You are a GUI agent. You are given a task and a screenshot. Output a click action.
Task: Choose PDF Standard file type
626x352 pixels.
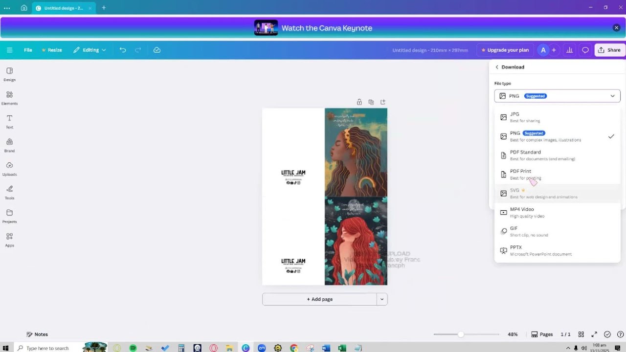pyautogui.click(x=557, y=155)
